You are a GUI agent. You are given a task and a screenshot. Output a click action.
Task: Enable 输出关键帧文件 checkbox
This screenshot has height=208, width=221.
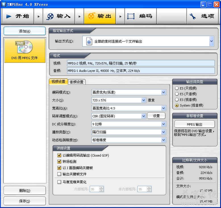(59, 174)
